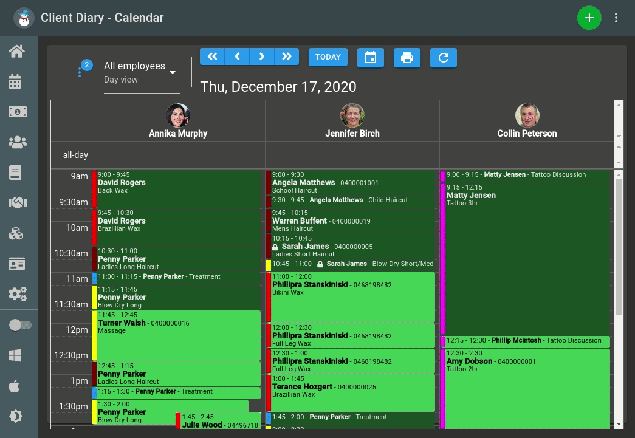Open Sarah James Blow Dry Short/Med appointment
Image resolution: width=635 pixels, height=438 pixels.
[x=350, y=264]
